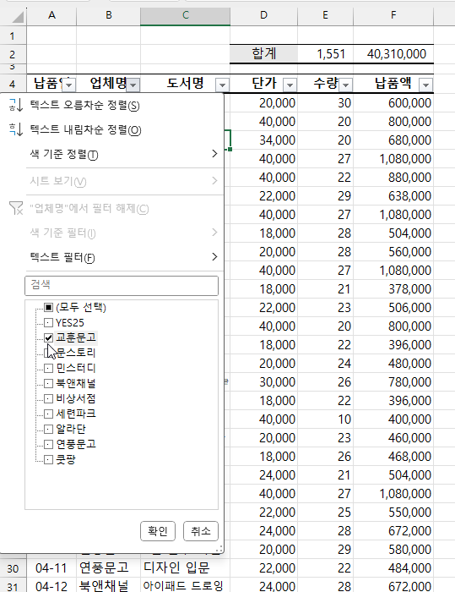Click total quantity cell 1,551
This screenshot has width=455, height=592.
[x=325, y=53]
